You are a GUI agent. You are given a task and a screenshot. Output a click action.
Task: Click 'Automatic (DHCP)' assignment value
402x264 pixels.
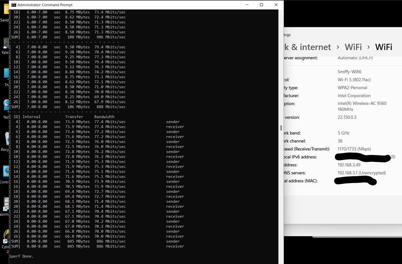355,58
